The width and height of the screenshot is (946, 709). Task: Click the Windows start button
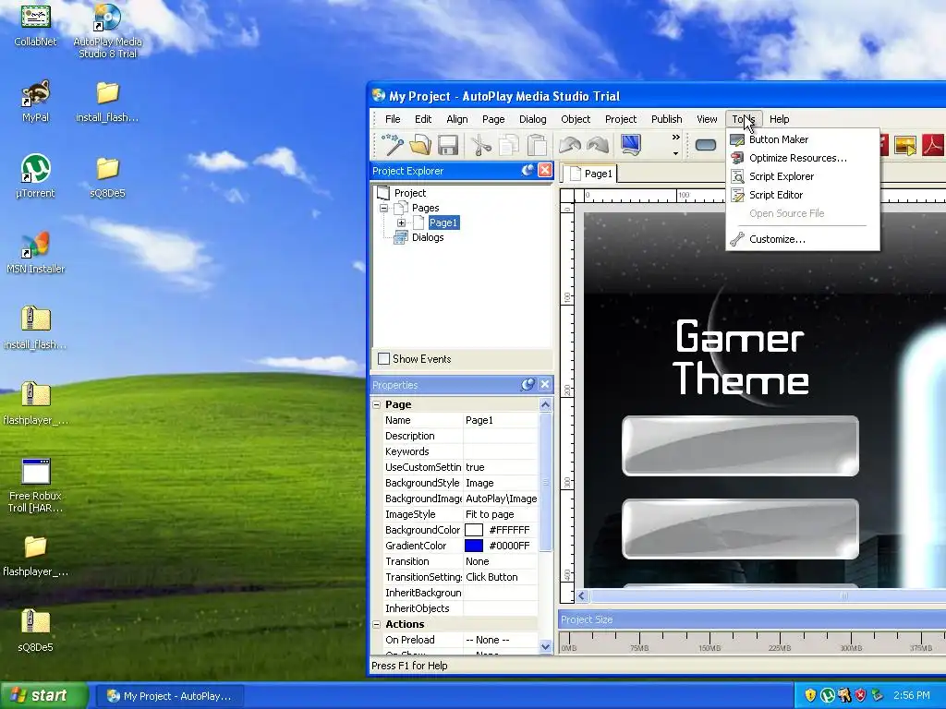click(x=44, y=696)
